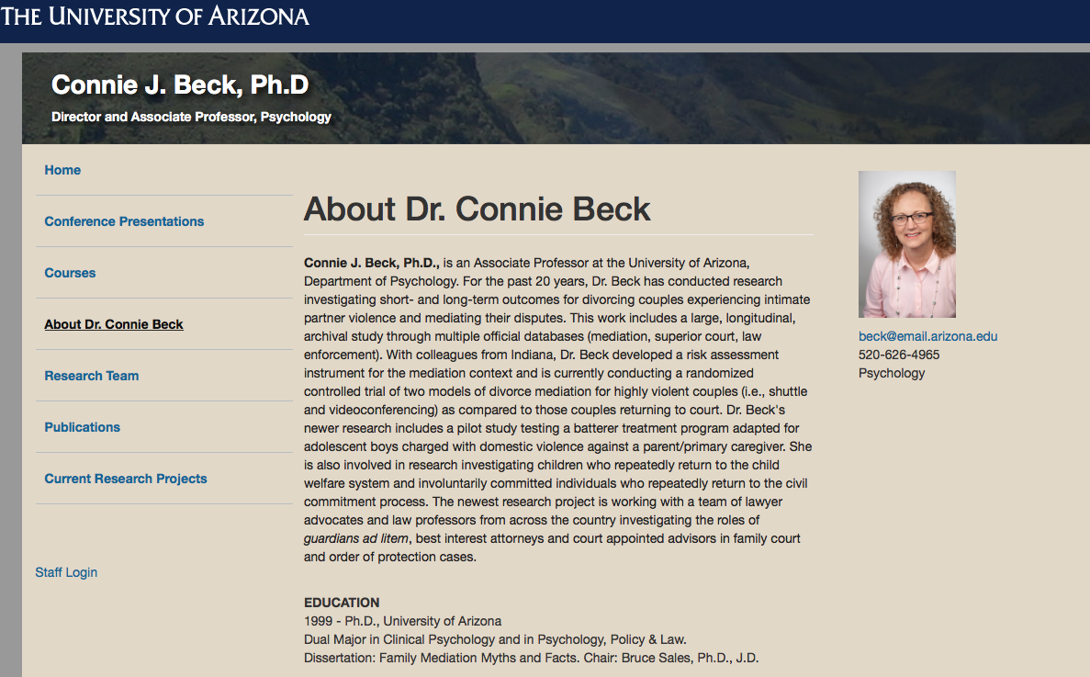1090x677 pixels.
Task: Navigate to the Research Team page
Action: tap(92, 376)
